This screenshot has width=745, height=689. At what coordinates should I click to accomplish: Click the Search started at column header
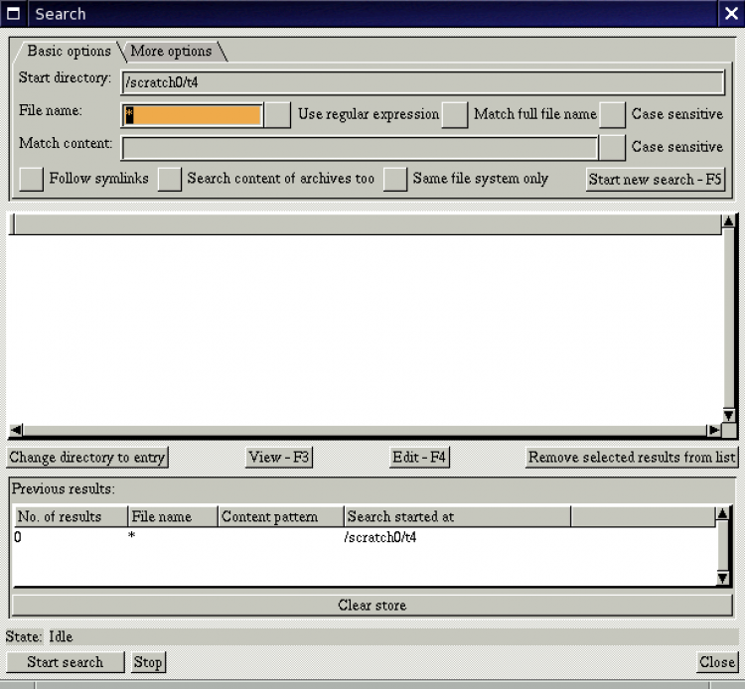tap(457, 516)
